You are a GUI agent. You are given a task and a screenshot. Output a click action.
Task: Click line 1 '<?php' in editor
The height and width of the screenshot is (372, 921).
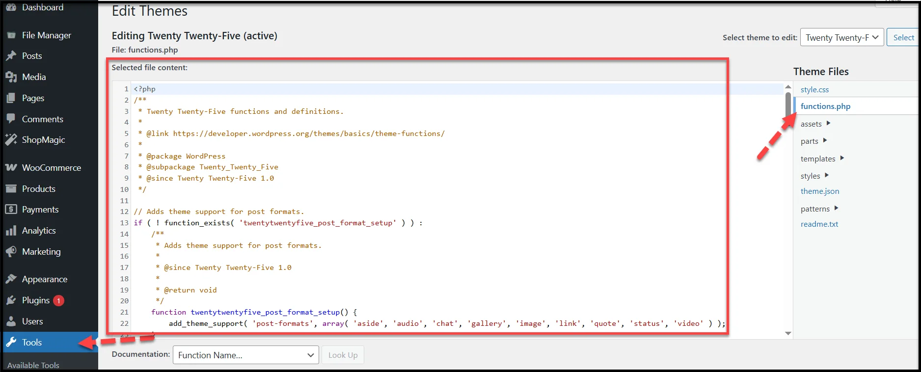point(145,89)
